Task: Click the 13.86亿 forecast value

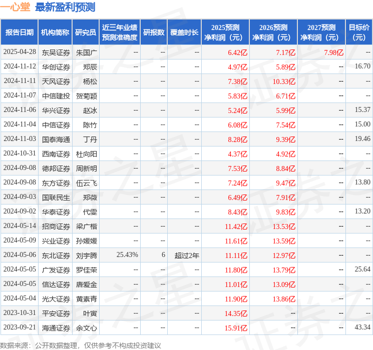Action: pyautogui.click(x=284, y=299)
